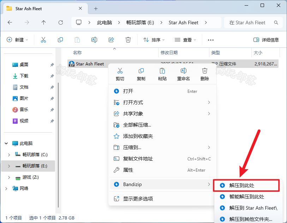Click the search box 在 Star Ash Fleet
This screenshot has height=223, width=287.
coord(253,23)
